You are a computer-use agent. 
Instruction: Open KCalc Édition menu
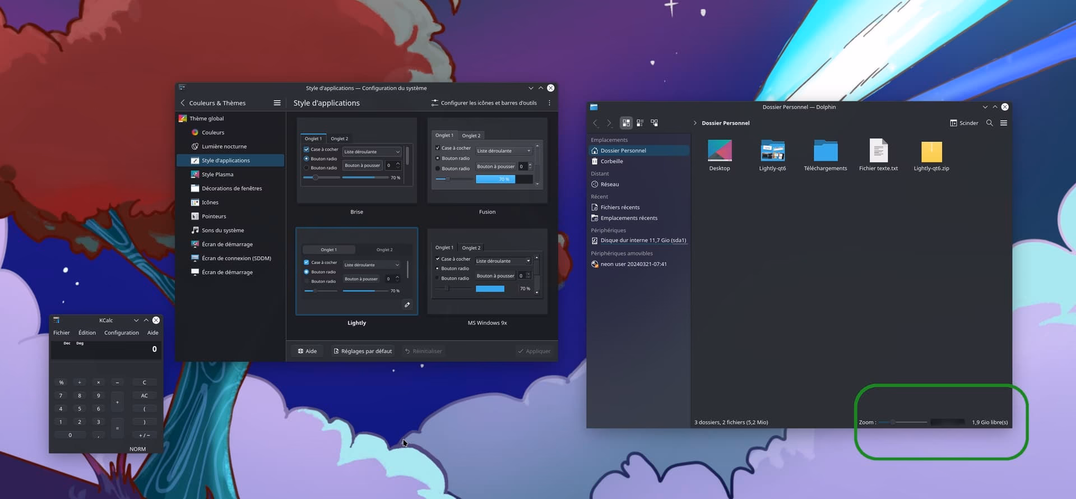(87, 333)
